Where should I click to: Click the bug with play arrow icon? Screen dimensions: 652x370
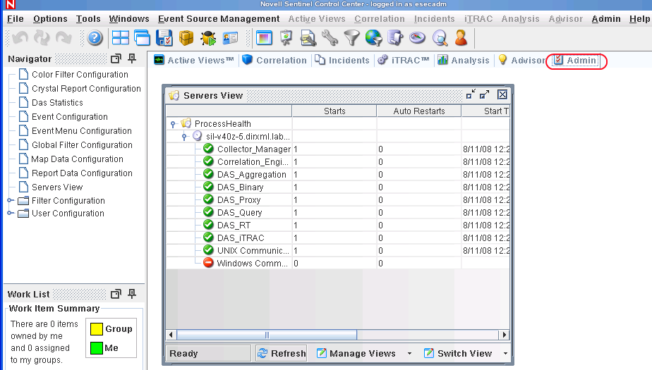pos(208,38)
